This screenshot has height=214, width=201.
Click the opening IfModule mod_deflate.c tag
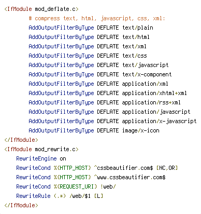point(41,9)
